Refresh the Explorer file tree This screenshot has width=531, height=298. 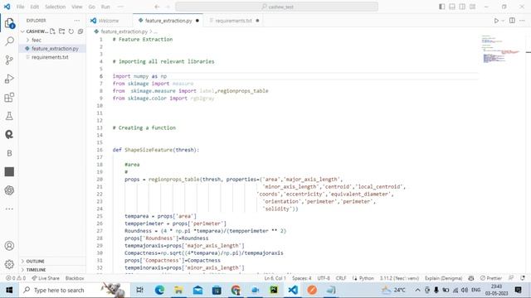click(x=71, y=31)
